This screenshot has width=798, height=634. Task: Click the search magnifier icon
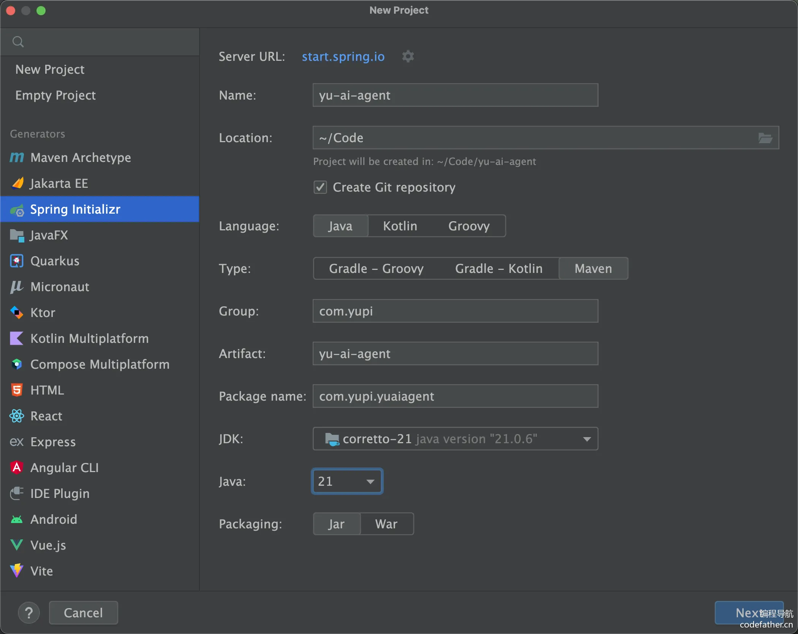[x=18, y=41]
